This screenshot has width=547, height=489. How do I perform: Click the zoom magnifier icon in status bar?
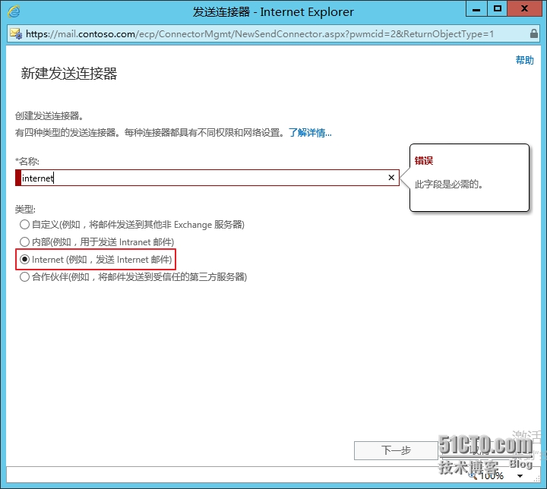473,475
